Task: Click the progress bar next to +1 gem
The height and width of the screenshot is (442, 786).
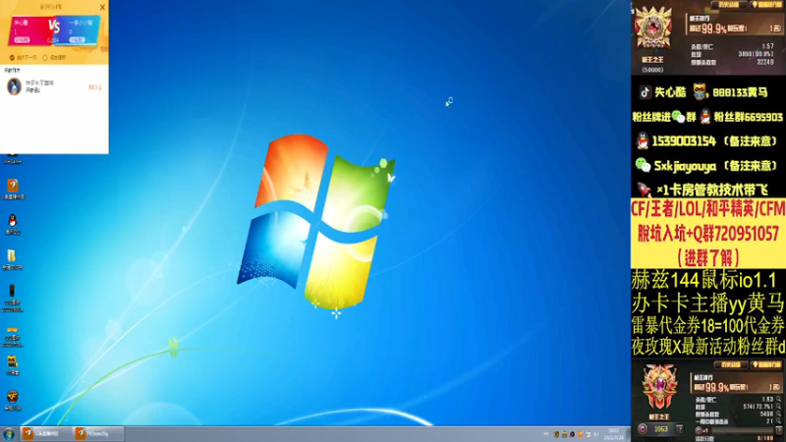Action: (x=743, y=430)
